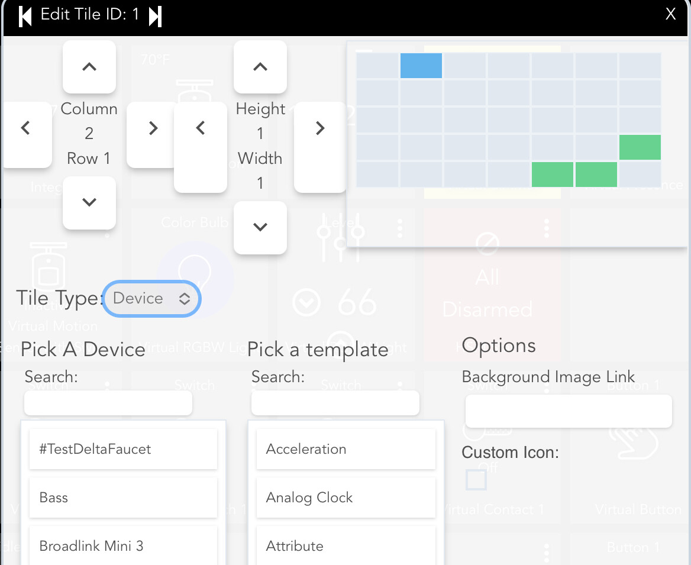
Task: Increase the Column value with the up chevron
Action: (89, 66)
